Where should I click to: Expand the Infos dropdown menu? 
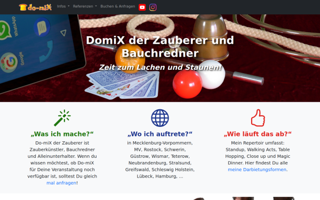[x=63, y=6]
